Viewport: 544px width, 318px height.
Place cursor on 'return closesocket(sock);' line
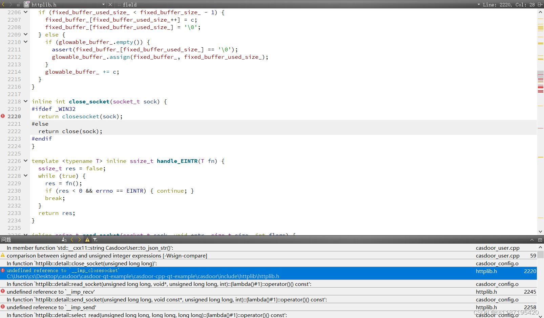(80, 116)
